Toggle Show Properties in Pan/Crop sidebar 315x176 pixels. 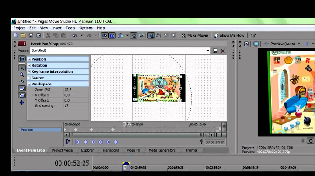pos(22,59)
